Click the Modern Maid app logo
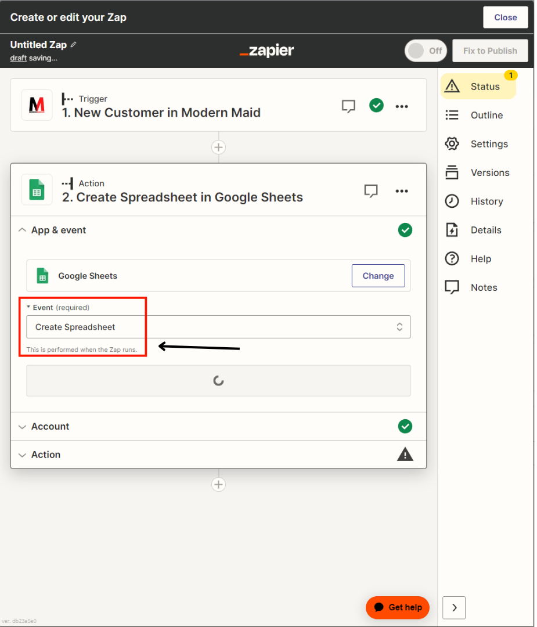 [37, 105]
